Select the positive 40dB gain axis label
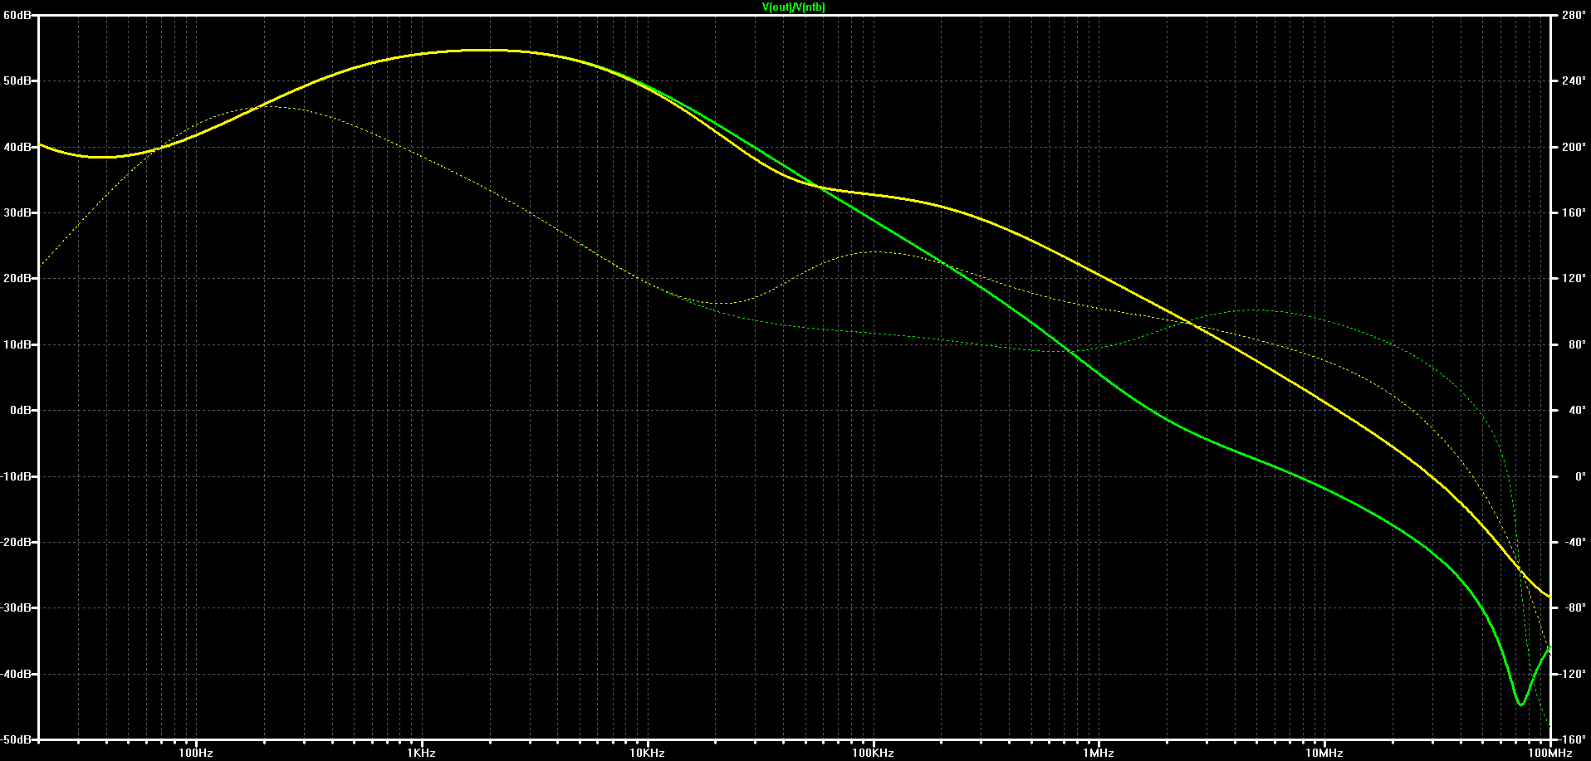Screen dimensions: 1591x761 click(17, 147)
